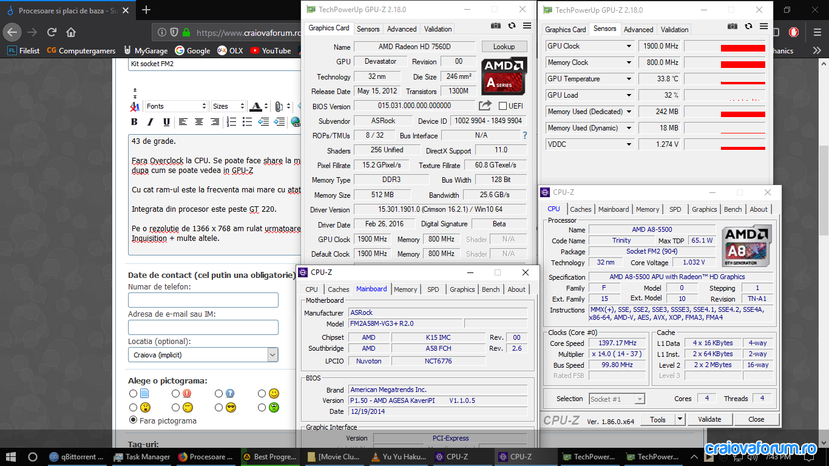
Task: Open GPU Load sensor dropdown
Action: pyautogui.click(x=629, y=95)
